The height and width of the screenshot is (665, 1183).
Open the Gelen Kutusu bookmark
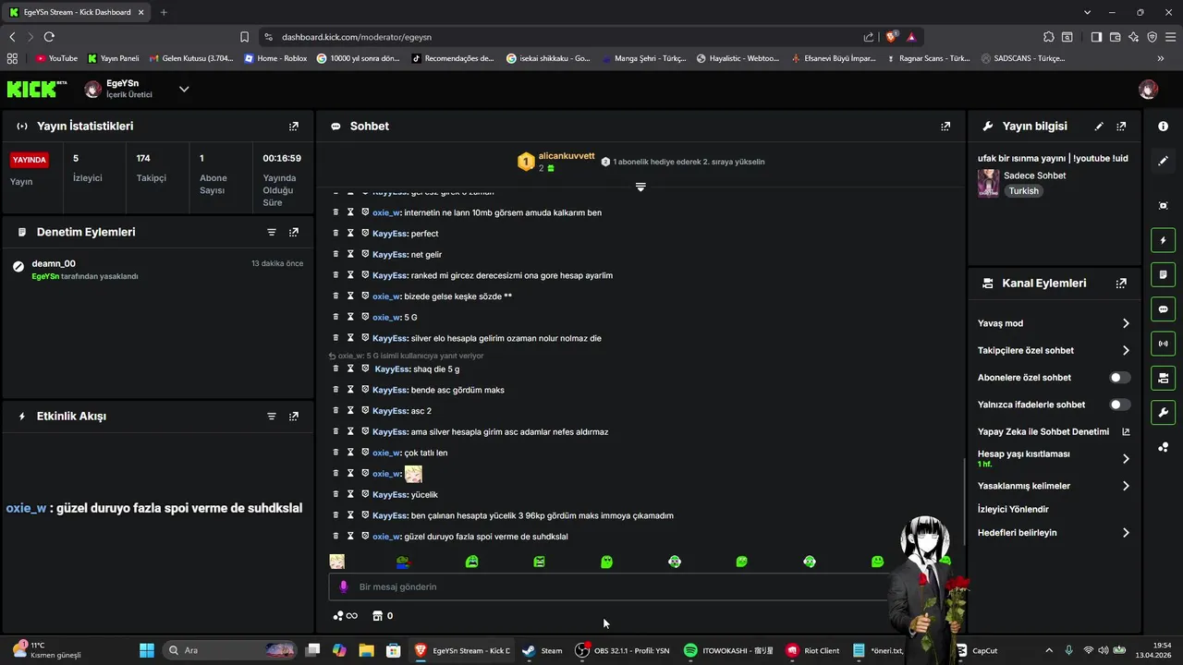[x=190, y=58]
